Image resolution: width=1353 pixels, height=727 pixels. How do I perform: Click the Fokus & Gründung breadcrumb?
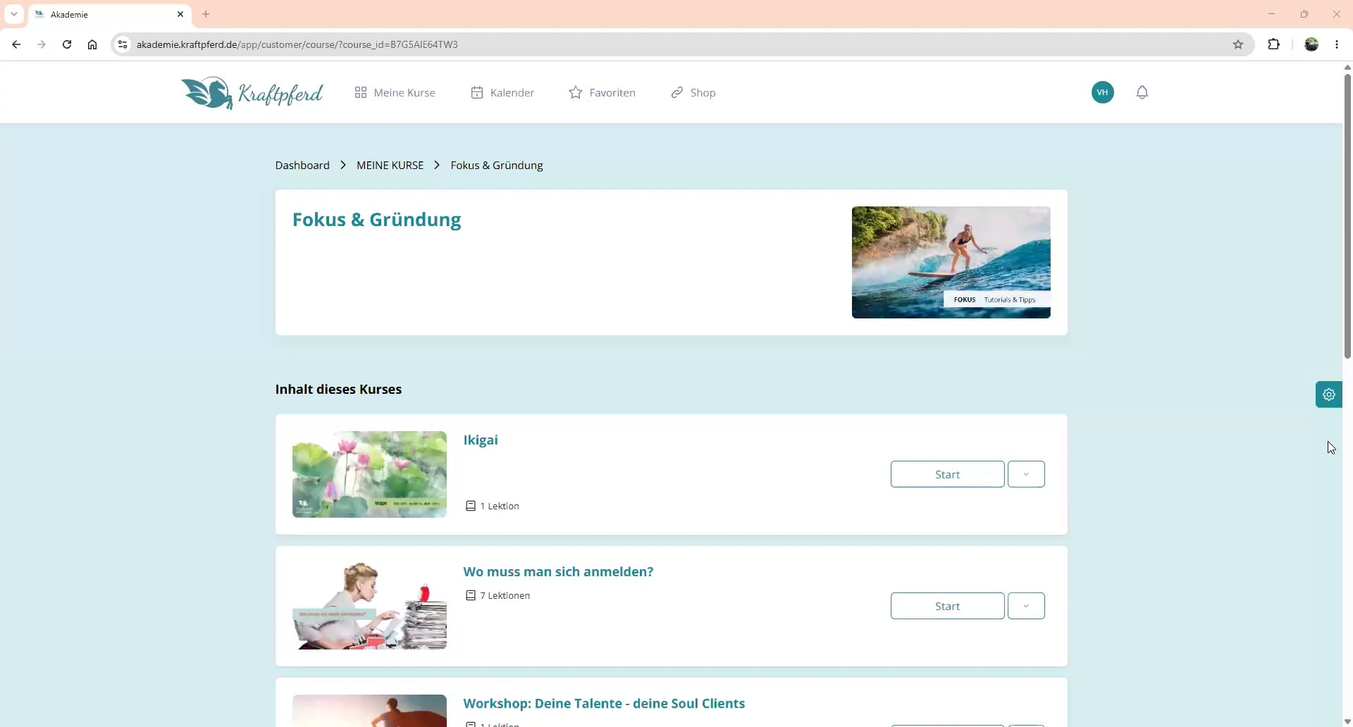(497, 165)
